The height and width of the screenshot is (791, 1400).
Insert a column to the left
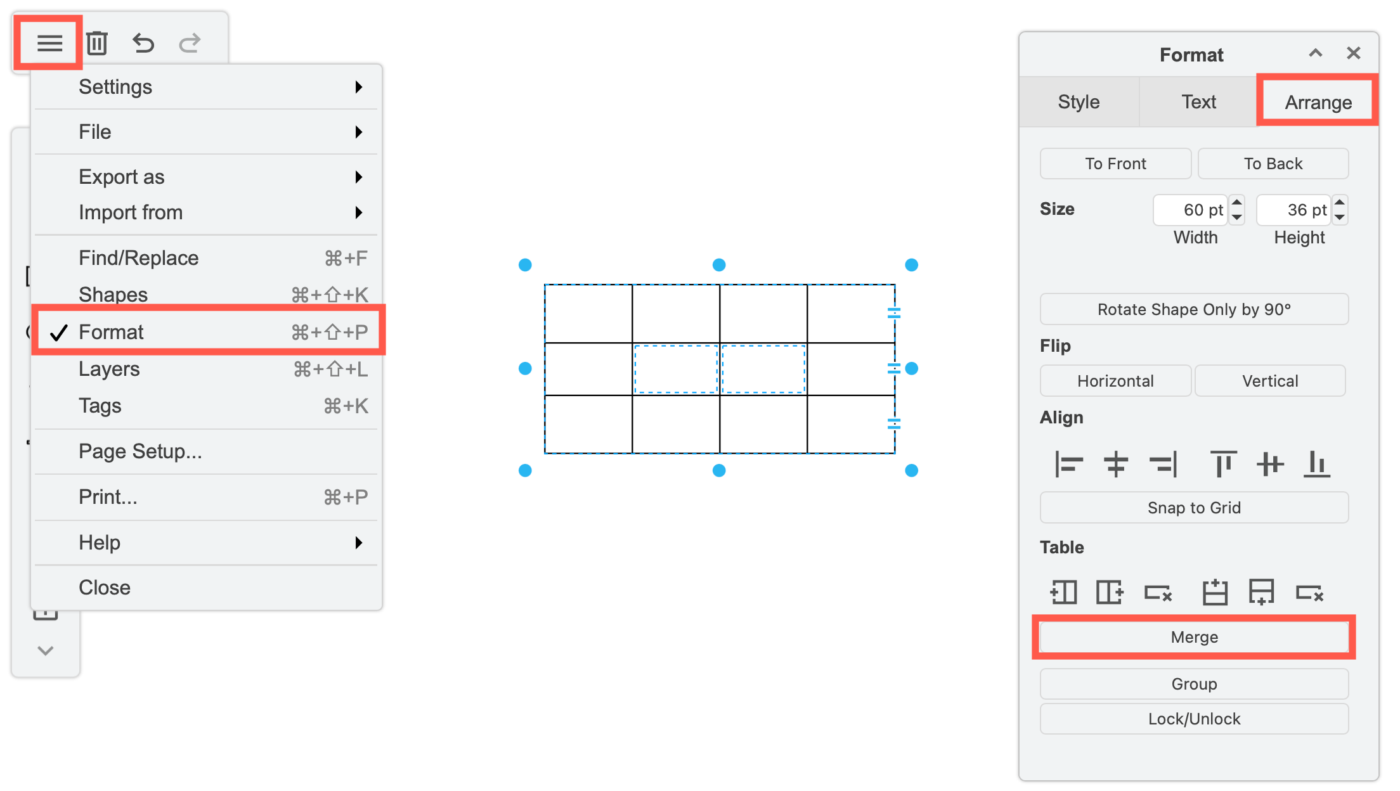tap(1063, 593)
